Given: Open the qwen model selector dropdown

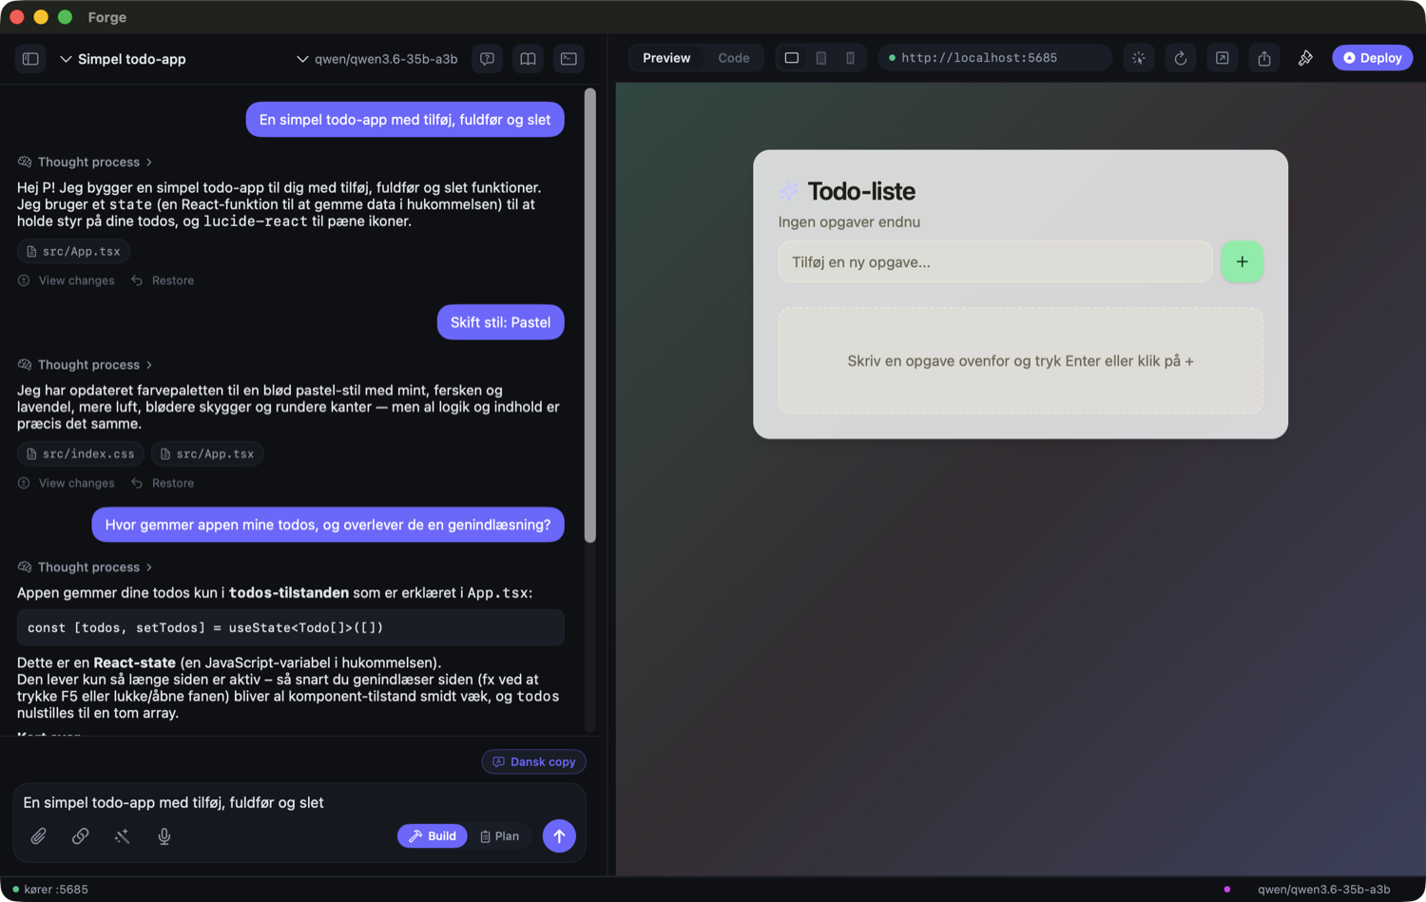Looking at the screenshot, I should coord(377,59).
